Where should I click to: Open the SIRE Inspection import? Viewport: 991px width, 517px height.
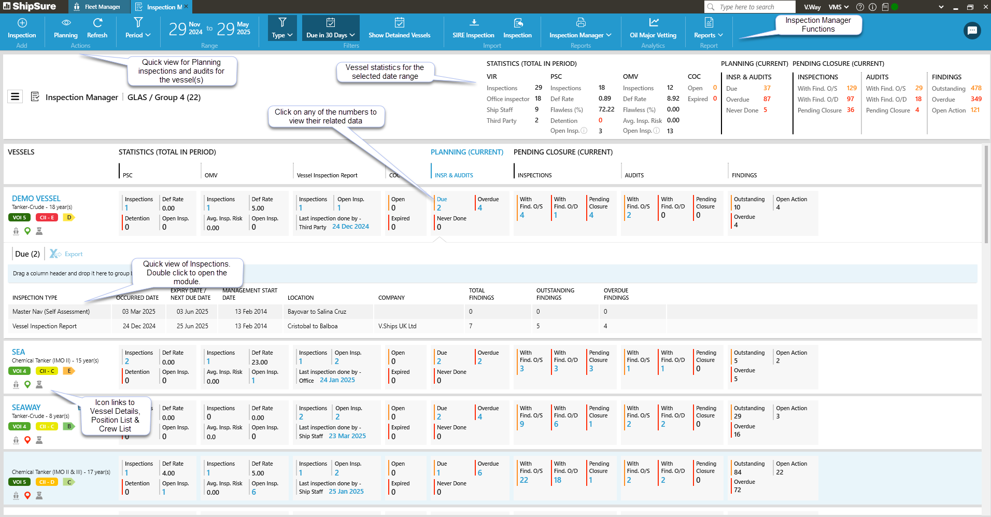[x=473, y=29]
